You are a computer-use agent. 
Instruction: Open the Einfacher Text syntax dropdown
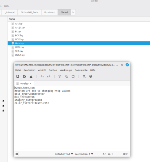coord(64,154)
